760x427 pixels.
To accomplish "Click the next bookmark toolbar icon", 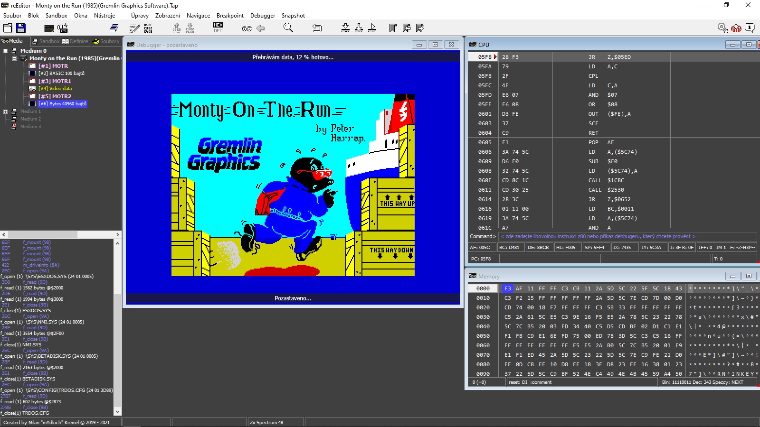I will [420, 28].
